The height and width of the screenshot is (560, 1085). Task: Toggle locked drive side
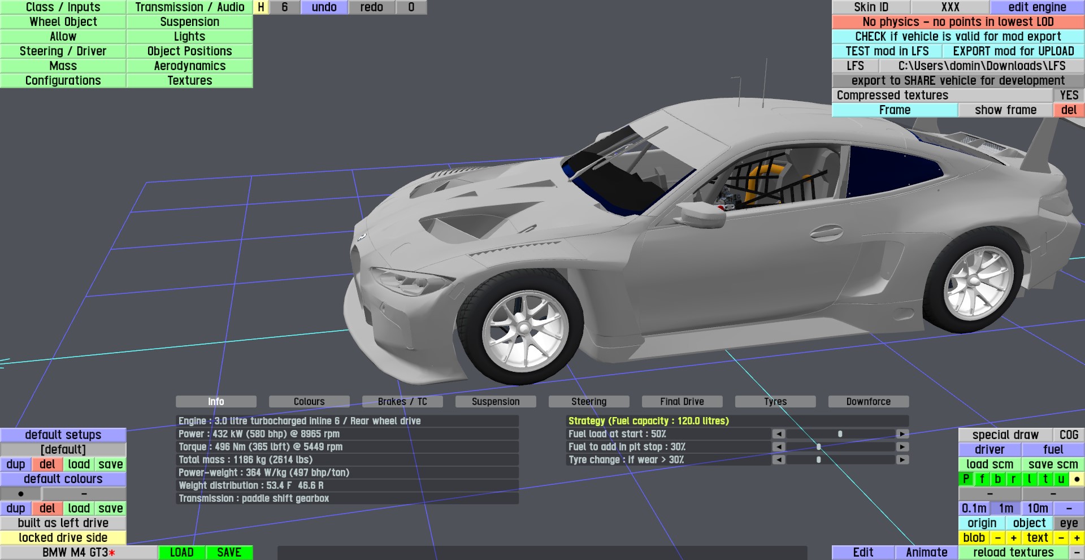click(63, 538)
